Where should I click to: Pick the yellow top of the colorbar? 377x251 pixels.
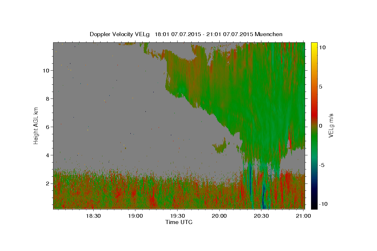coord(314,45)
